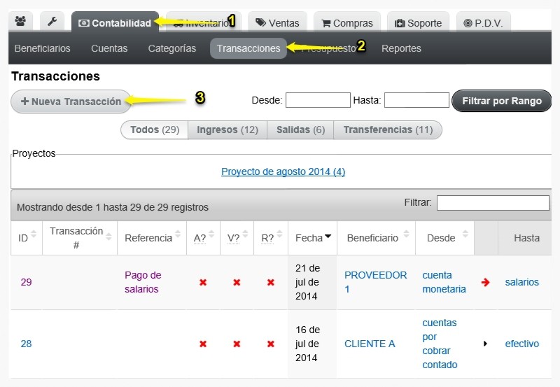Open Proyecto de agosto 2014 link

tap(283, 171)
